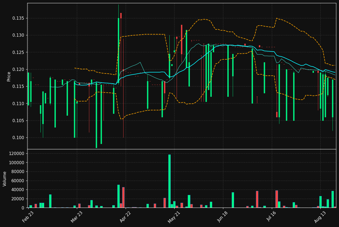This screenshot has height=227, width=339.
Task: Click the Feb 23 date label
Action: coord(28,217)
